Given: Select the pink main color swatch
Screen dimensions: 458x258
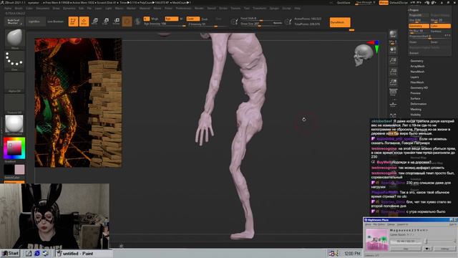Looking at the screenshot, I should coord(19,169).
